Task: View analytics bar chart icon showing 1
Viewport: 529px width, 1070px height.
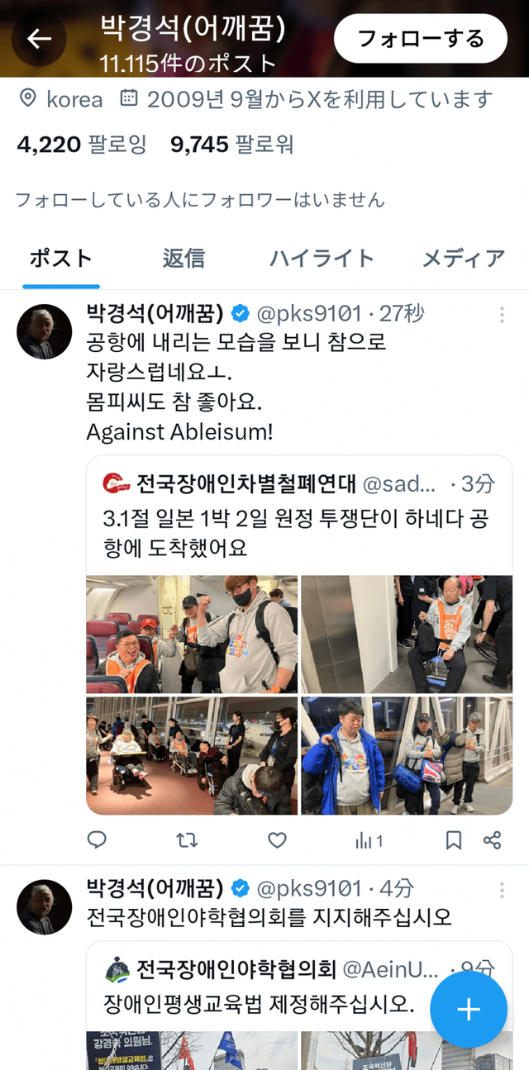Action: click(x=369, y=840)
